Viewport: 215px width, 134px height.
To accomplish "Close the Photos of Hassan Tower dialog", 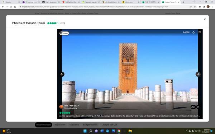I will click(205, 19).
